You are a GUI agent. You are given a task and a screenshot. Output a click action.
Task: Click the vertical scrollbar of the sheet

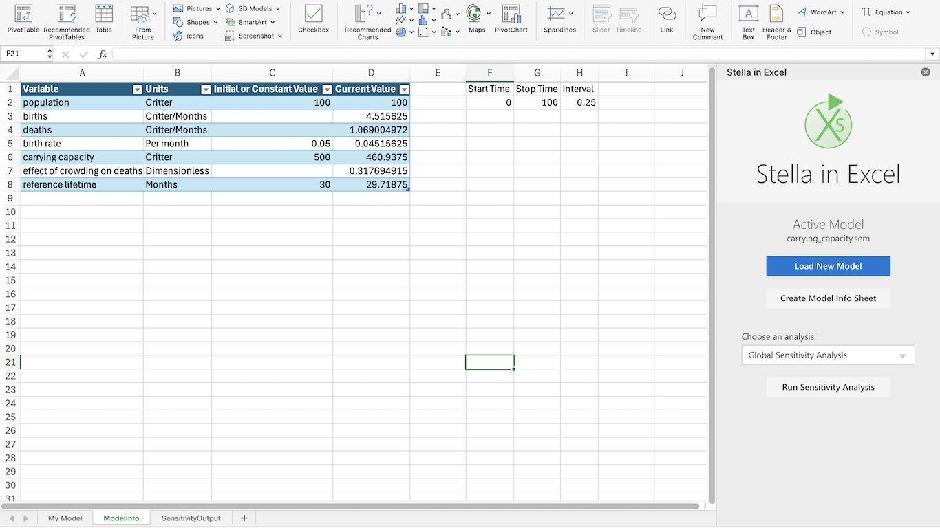coord(712,285)
